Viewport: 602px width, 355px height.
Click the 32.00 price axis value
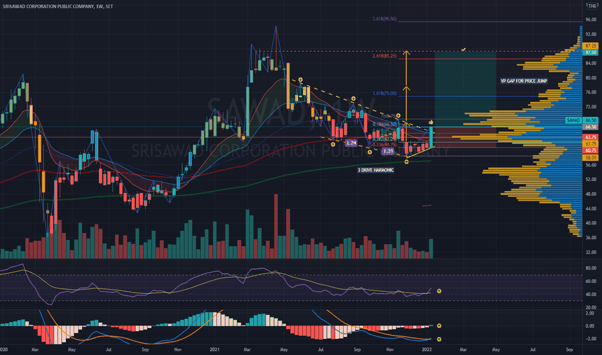click(x=590, y=252)
